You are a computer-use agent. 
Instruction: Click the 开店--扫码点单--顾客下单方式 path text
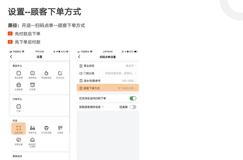(53, 26)
